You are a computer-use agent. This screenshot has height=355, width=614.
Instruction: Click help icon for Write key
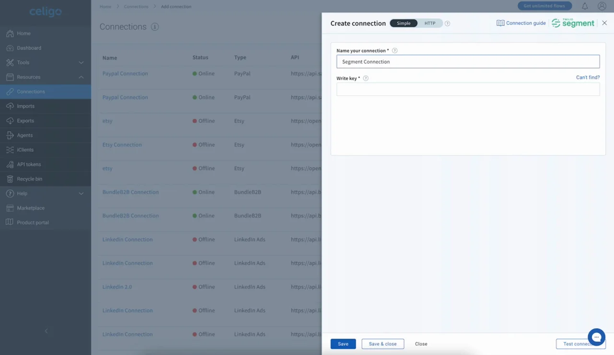[x=366, y=79]
